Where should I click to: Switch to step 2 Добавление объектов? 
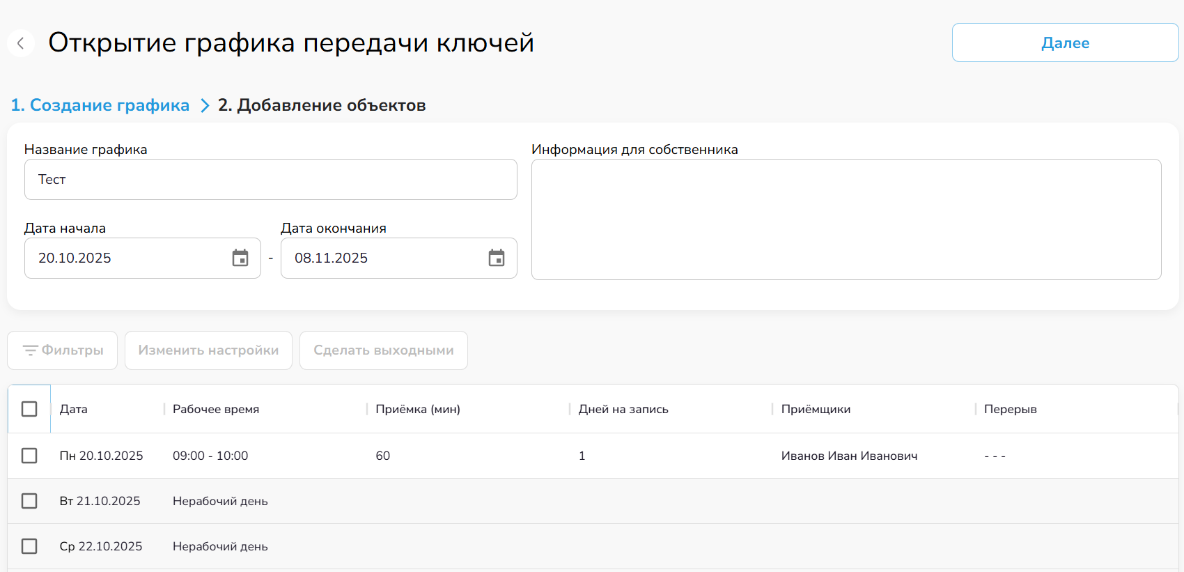[x=322, y=105]
